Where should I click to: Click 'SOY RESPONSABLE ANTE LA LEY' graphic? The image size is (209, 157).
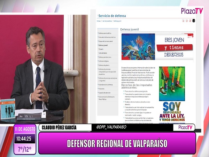click(x=172, y=112)
